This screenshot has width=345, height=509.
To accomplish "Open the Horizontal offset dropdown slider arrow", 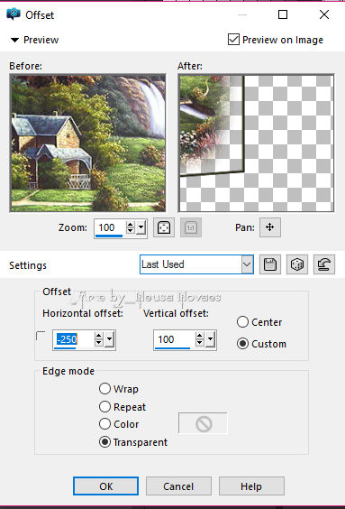I will (109, 339).
